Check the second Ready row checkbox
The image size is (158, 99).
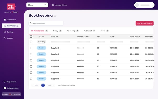31,54
